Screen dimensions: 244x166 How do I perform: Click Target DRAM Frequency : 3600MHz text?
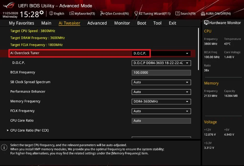[38, 38]
